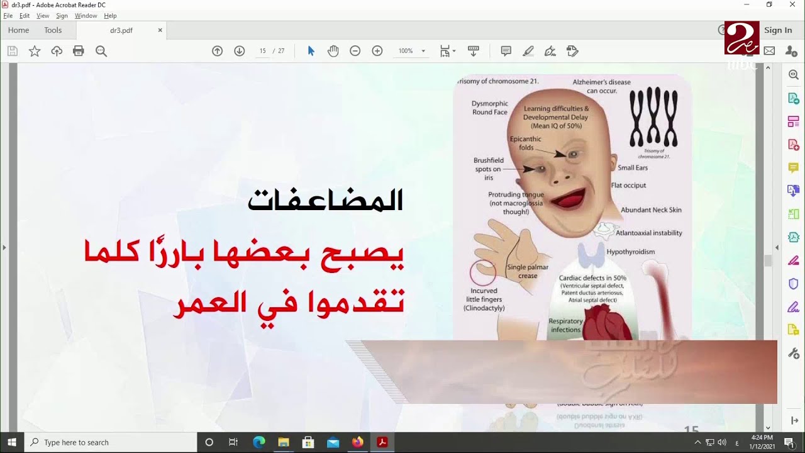Collapse the right tools pane arrow

pyautogui.click(x=777, y=248)
